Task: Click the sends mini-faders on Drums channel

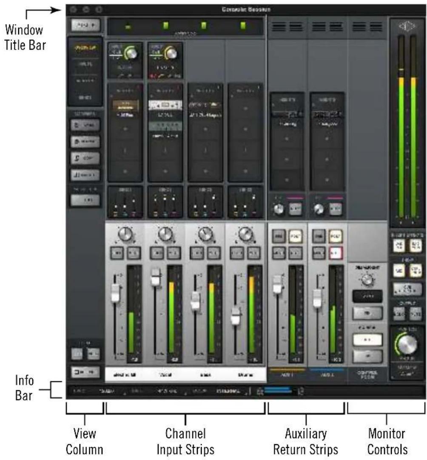Action: click(245, 202)
